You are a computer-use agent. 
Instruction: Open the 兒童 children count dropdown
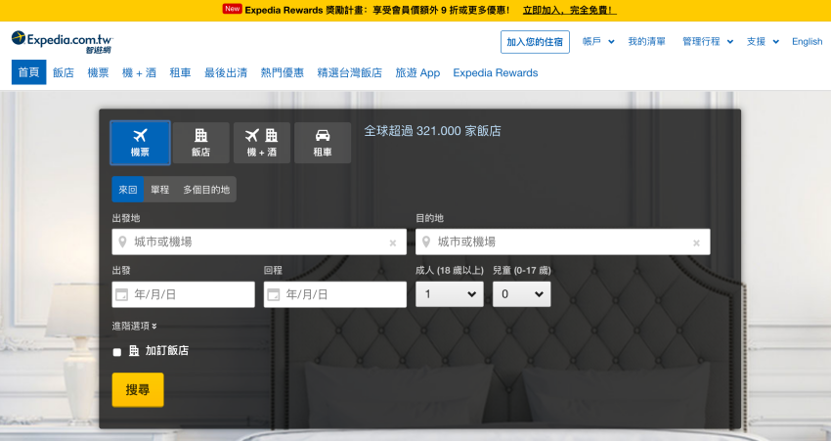coord(521,294)
